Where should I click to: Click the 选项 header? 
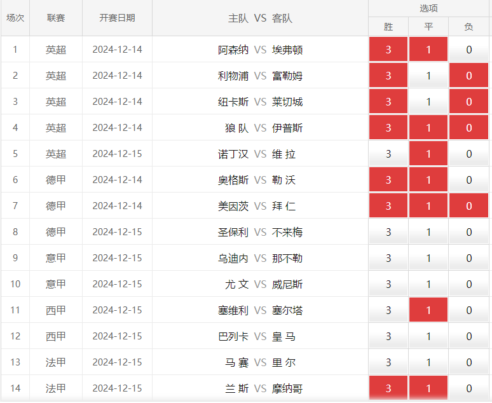(x=428, y=8)
